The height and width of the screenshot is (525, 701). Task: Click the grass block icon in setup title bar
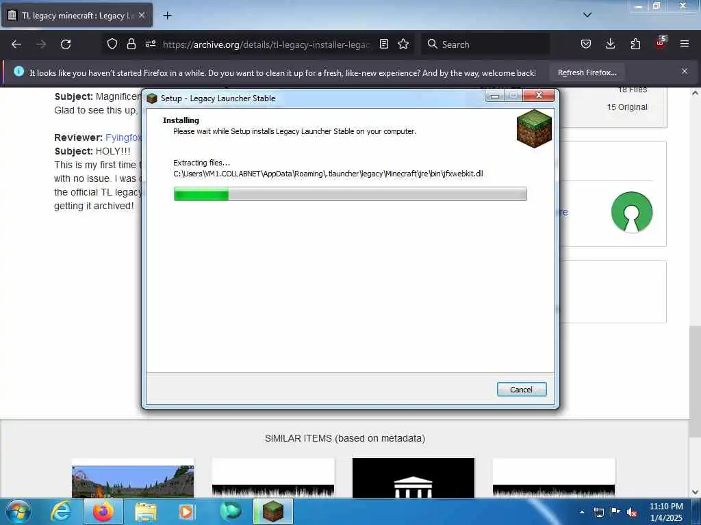152,98
